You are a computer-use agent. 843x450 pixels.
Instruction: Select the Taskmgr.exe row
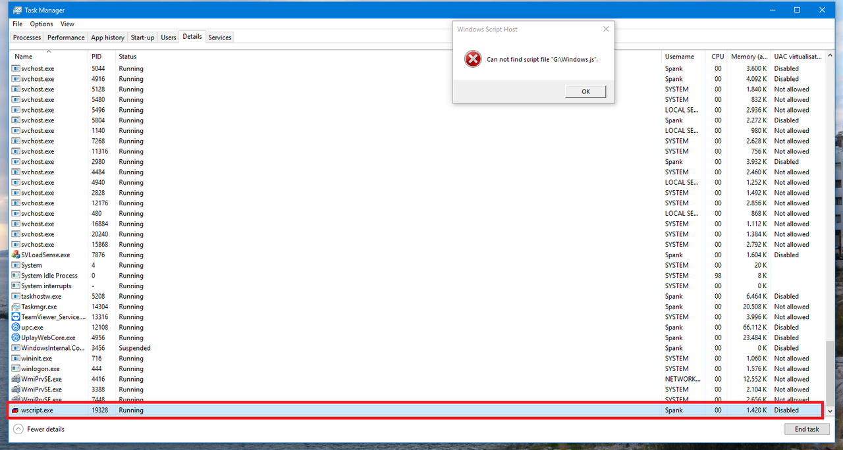tap(417, 307)
